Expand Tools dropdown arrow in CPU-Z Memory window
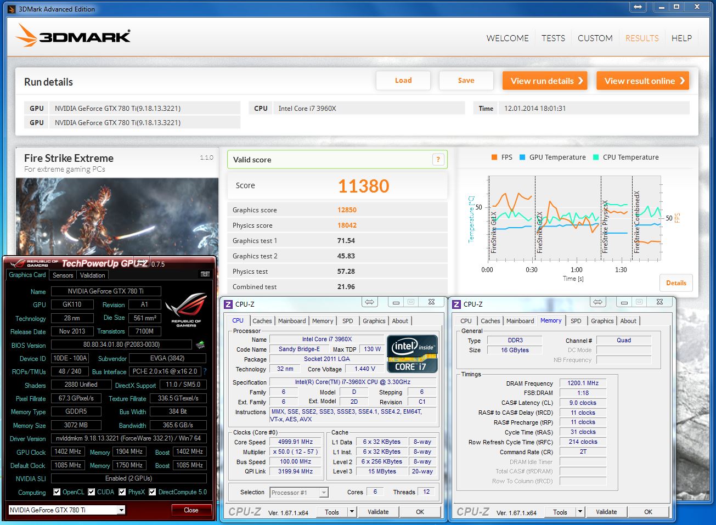 tap(580, 512)
